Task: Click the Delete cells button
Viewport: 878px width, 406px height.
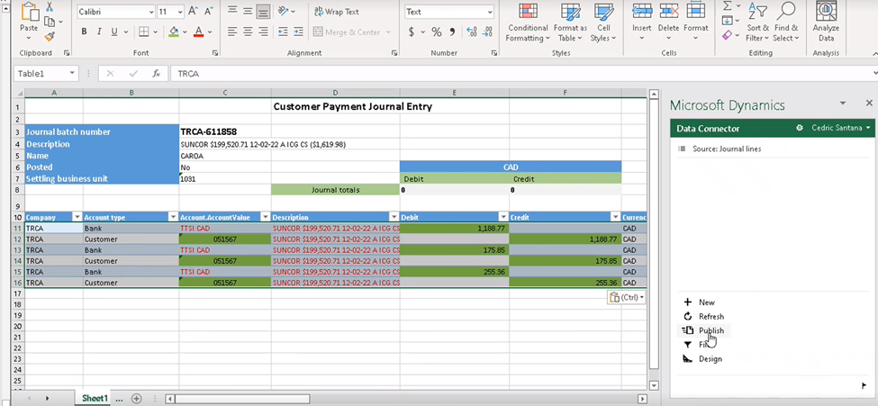Action: 668,23
